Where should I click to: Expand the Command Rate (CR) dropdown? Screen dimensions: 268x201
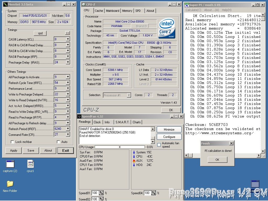[68, 135]
